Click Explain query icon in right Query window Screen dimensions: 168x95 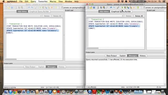pos(131,8)
